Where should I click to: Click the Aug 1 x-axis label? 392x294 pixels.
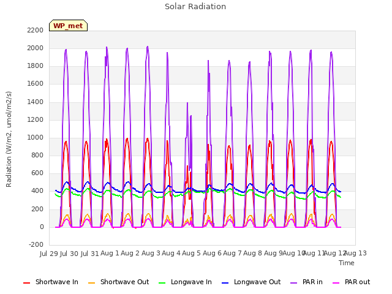click(x=110, y=253)
